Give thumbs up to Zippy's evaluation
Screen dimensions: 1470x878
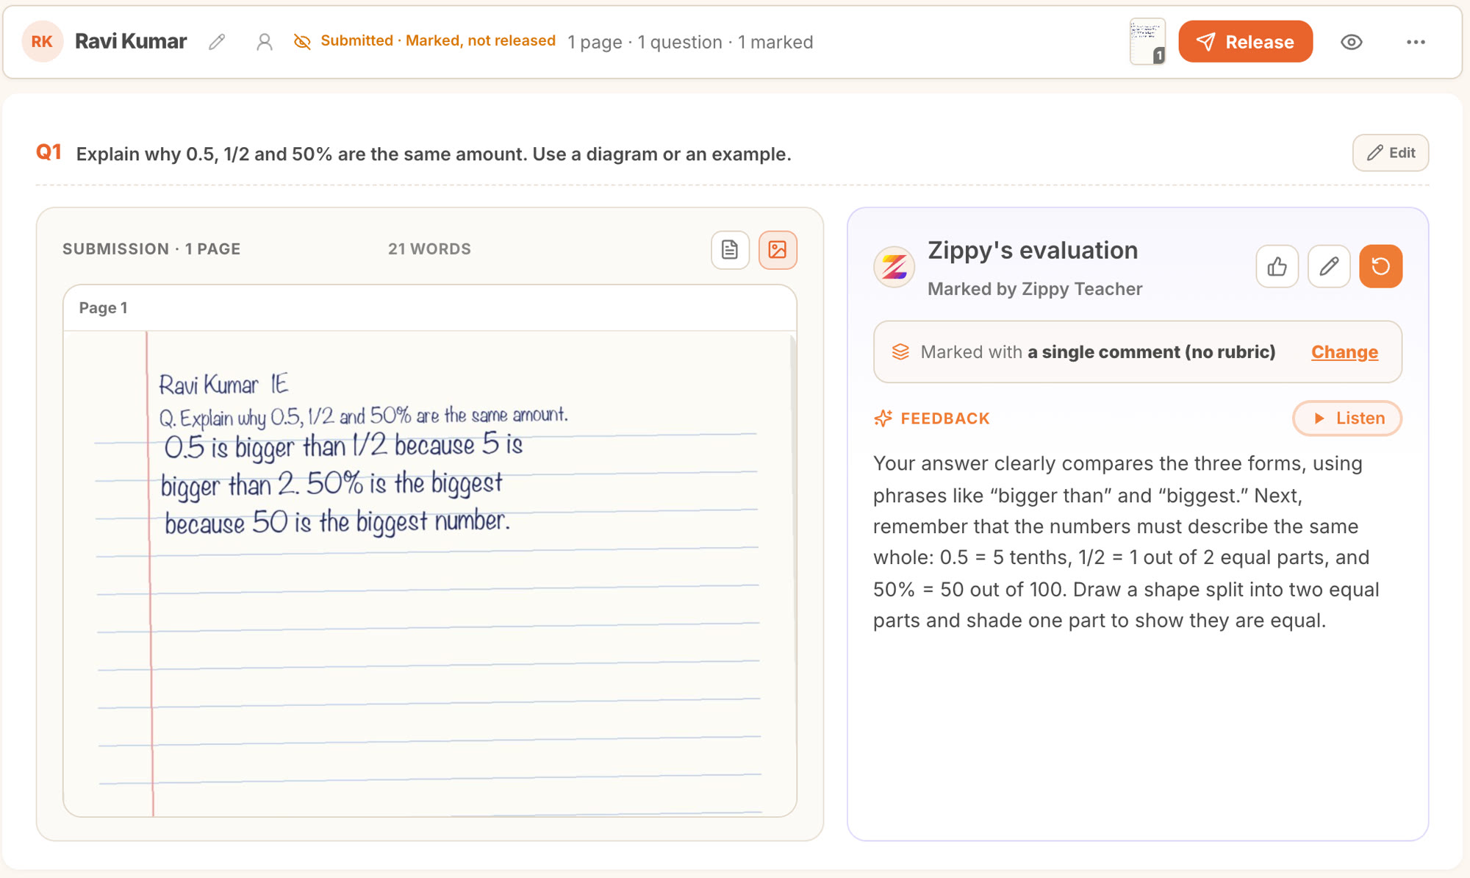1277,266
